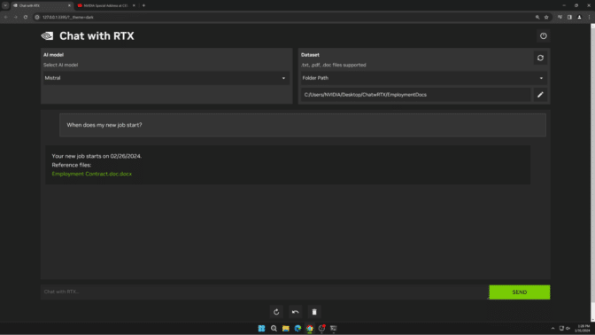Undo the last chat message

point(295,312)
